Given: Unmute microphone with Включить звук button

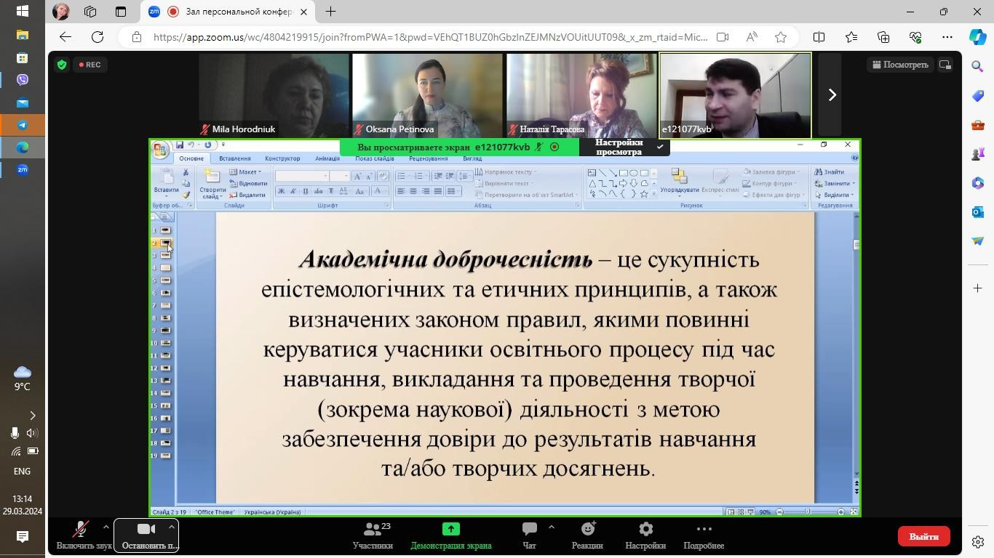Looking at the screenshot, I should click(x=84, y=536).
